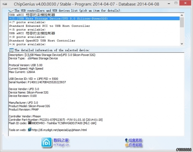Click the 'Device Vendor: UFD 3.0' line

coord(24,89)
